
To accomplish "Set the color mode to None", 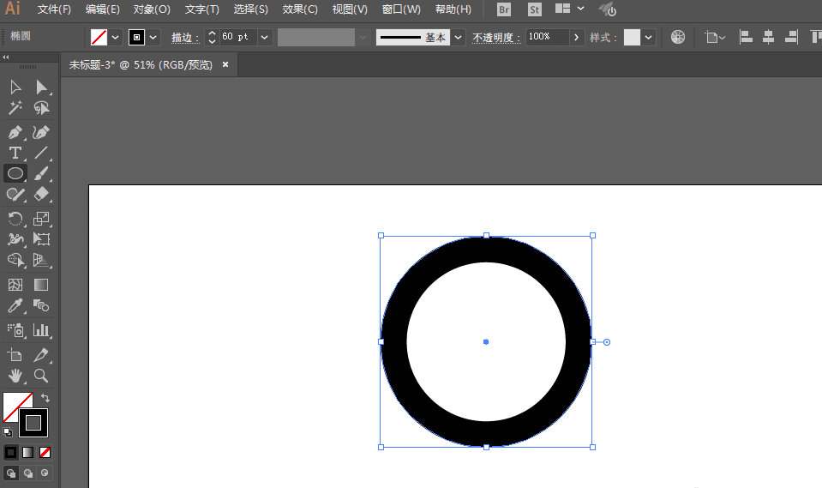I will pos(45,452).
